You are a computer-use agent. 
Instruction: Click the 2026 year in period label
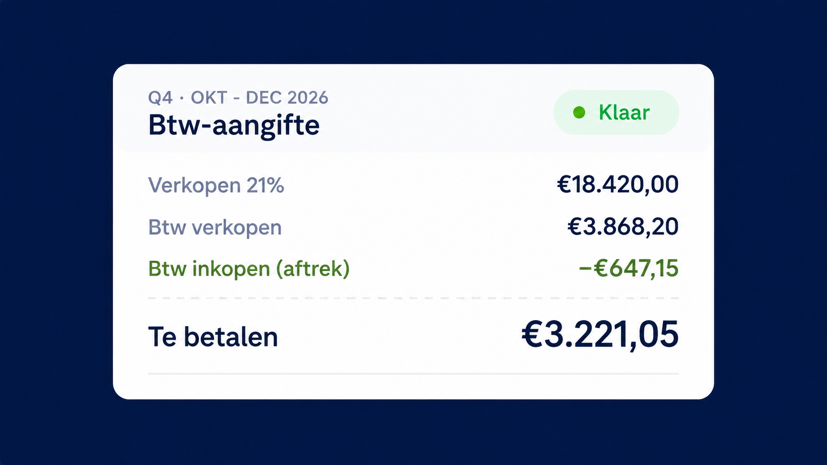308,97
